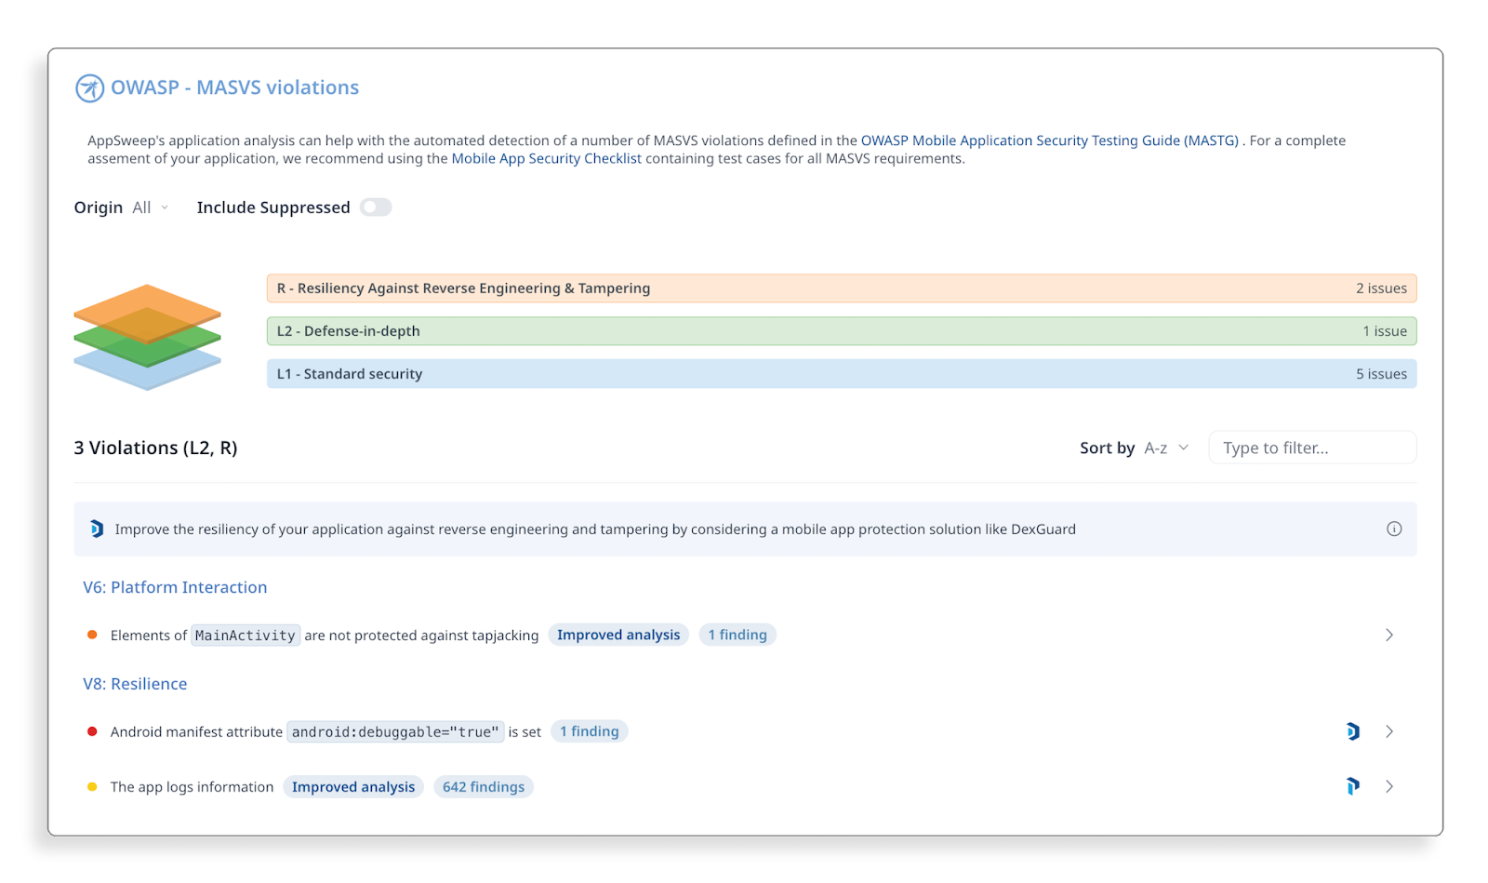Click the orange severity dot for tapjacking
Viewport: 1488px width, 883px height.
point(92,635)
